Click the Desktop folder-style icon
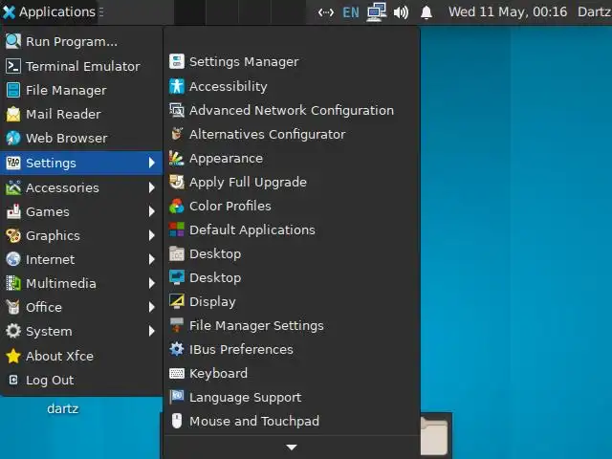Image resolution: width=612 pixels, height=459 pixels. pos(177,254)
